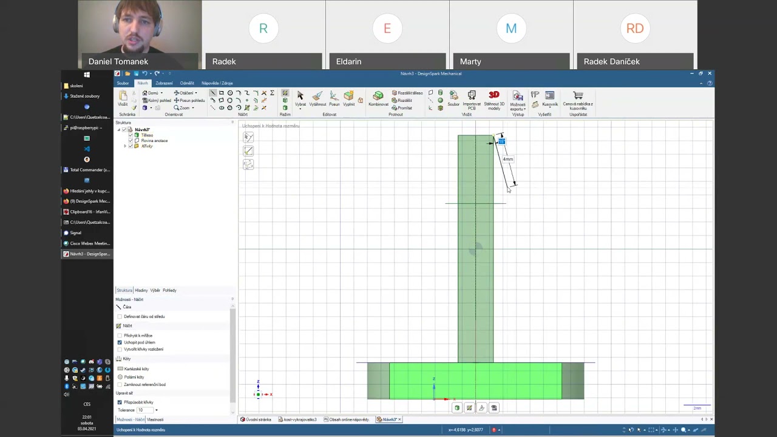Activate Sketch mode icon in Režim group
The width and height of the screenshot is (777, 437).
pos(285,93)
